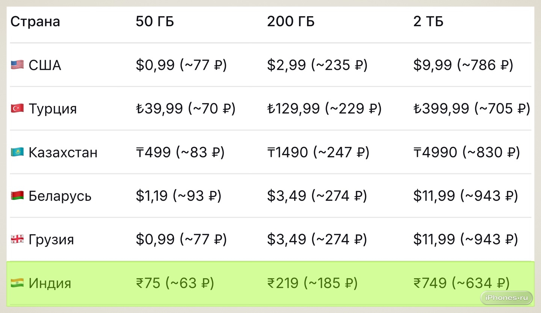Click the Казахстан country name
Viewport: 541px width, 313px height.
tap(63, 152)
